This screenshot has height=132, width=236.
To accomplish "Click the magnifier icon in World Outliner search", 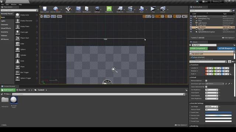I will (x=230, y=11).
